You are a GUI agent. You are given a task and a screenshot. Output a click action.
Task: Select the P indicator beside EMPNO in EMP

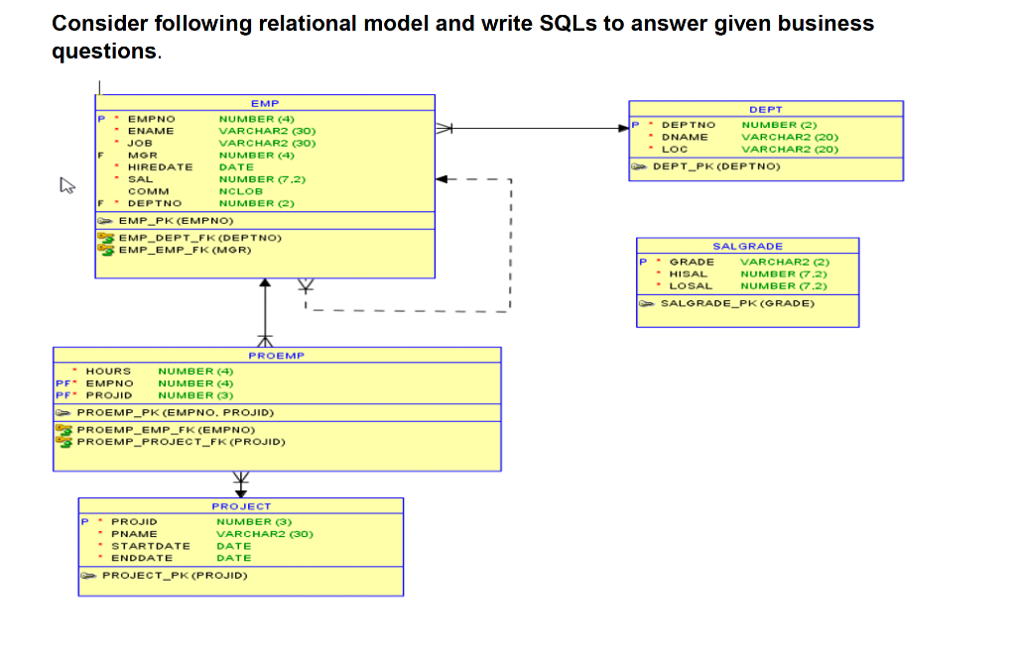point(99,118)
